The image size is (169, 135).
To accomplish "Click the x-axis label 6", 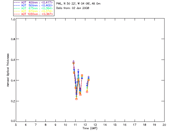I will point(26,125).
